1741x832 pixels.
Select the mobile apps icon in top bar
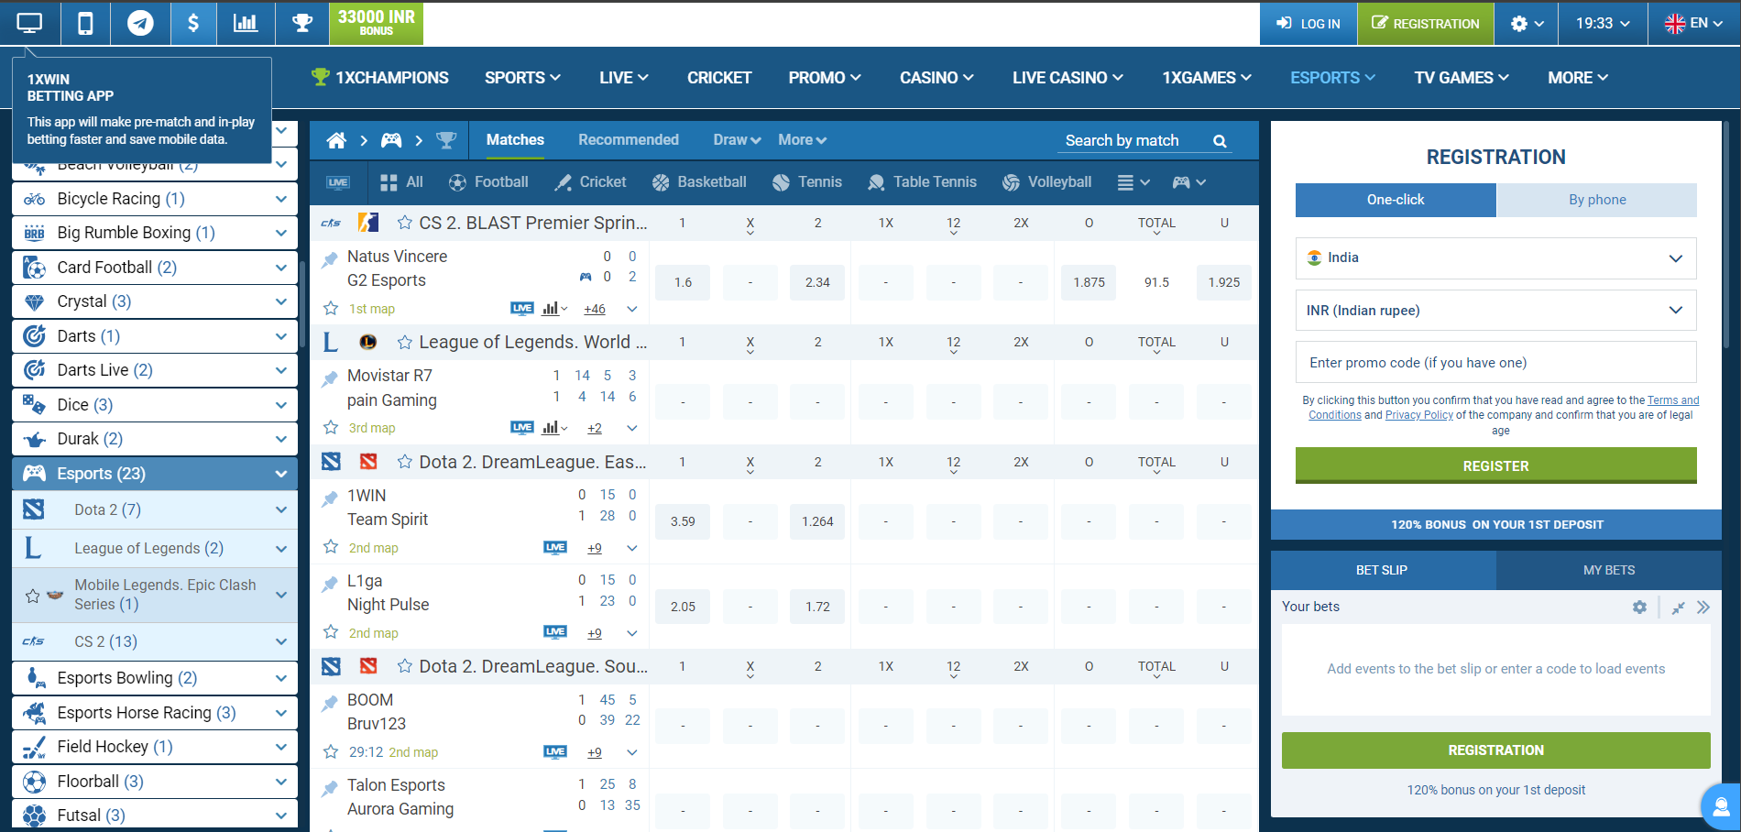point(84,23)
